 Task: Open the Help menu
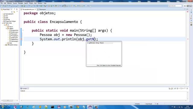coord(45,3)
